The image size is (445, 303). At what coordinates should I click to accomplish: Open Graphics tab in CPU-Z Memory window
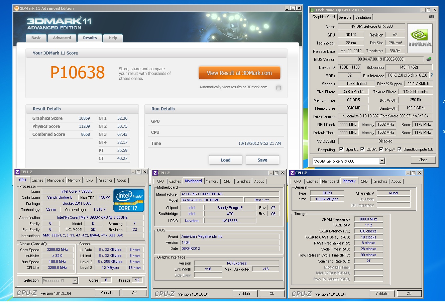point(380,181)
